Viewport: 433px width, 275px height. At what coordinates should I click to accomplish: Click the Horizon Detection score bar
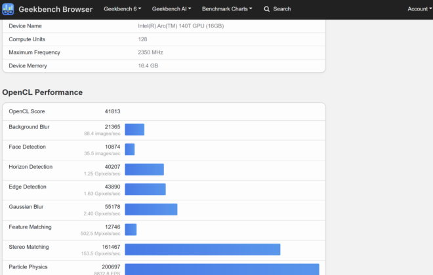click(x=144, y=170)
